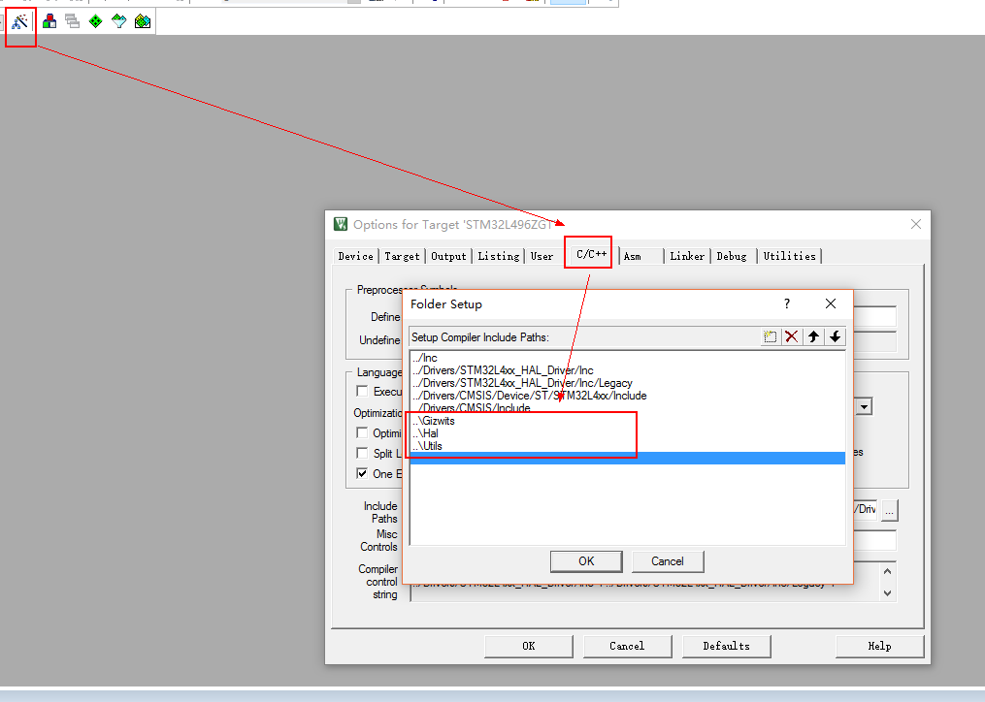Viewport: 985px width, 702px height.
Task: Insert a new include path entry
Action: (770, 335)
